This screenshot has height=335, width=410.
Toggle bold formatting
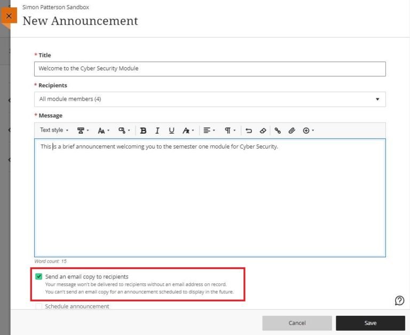[x=143, y=130]
